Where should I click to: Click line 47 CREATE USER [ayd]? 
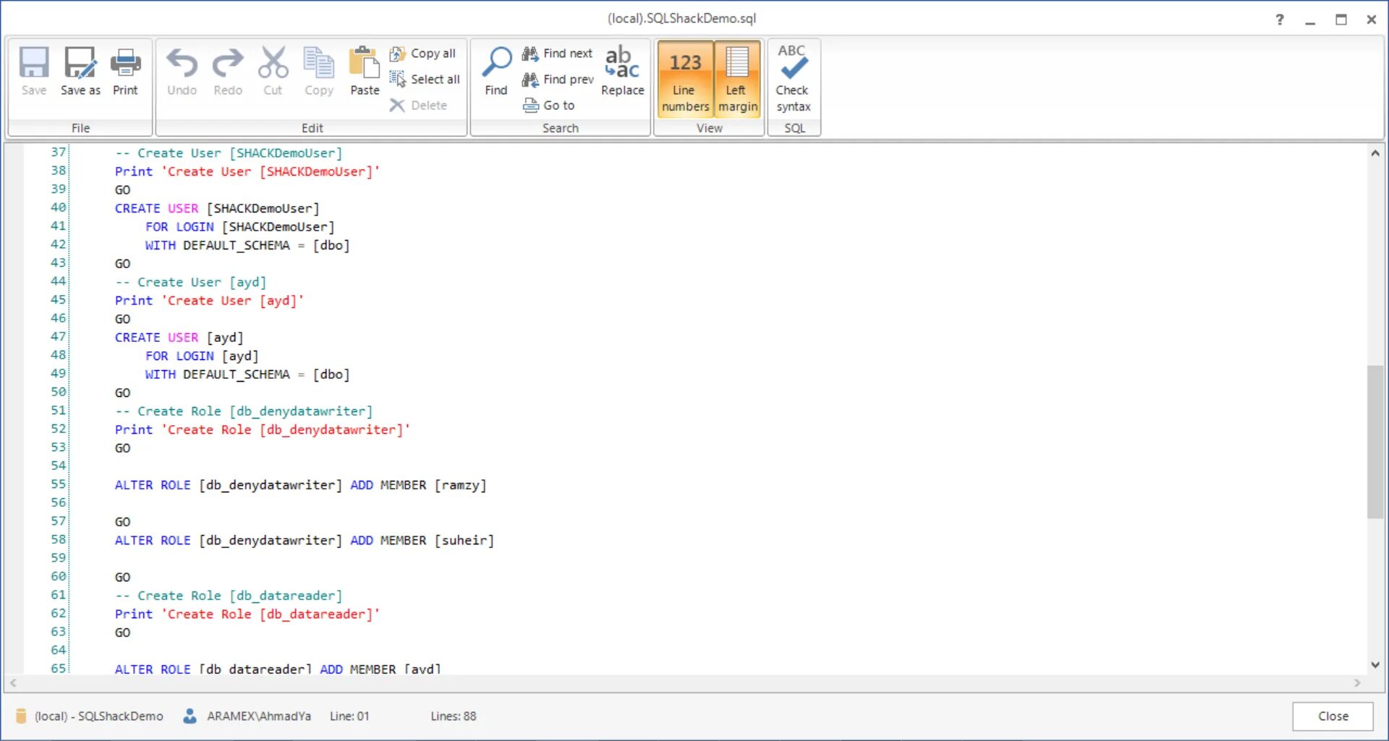coord(179,338)
